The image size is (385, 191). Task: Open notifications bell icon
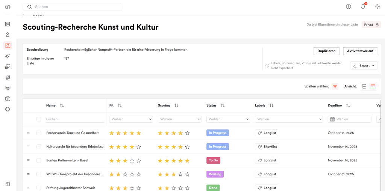363,6
